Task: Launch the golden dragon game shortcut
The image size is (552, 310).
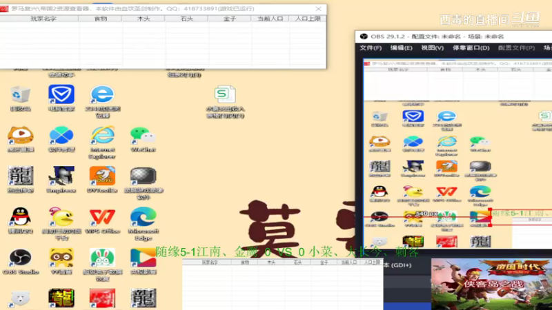Action: coord(61,298)
